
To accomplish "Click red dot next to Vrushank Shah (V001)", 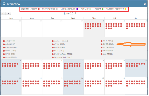I will click(x=53, y=57).
